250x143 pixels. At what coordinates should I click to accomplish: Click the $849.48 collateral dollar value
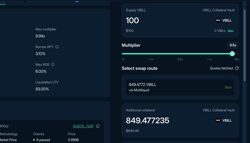click(132, 131)
